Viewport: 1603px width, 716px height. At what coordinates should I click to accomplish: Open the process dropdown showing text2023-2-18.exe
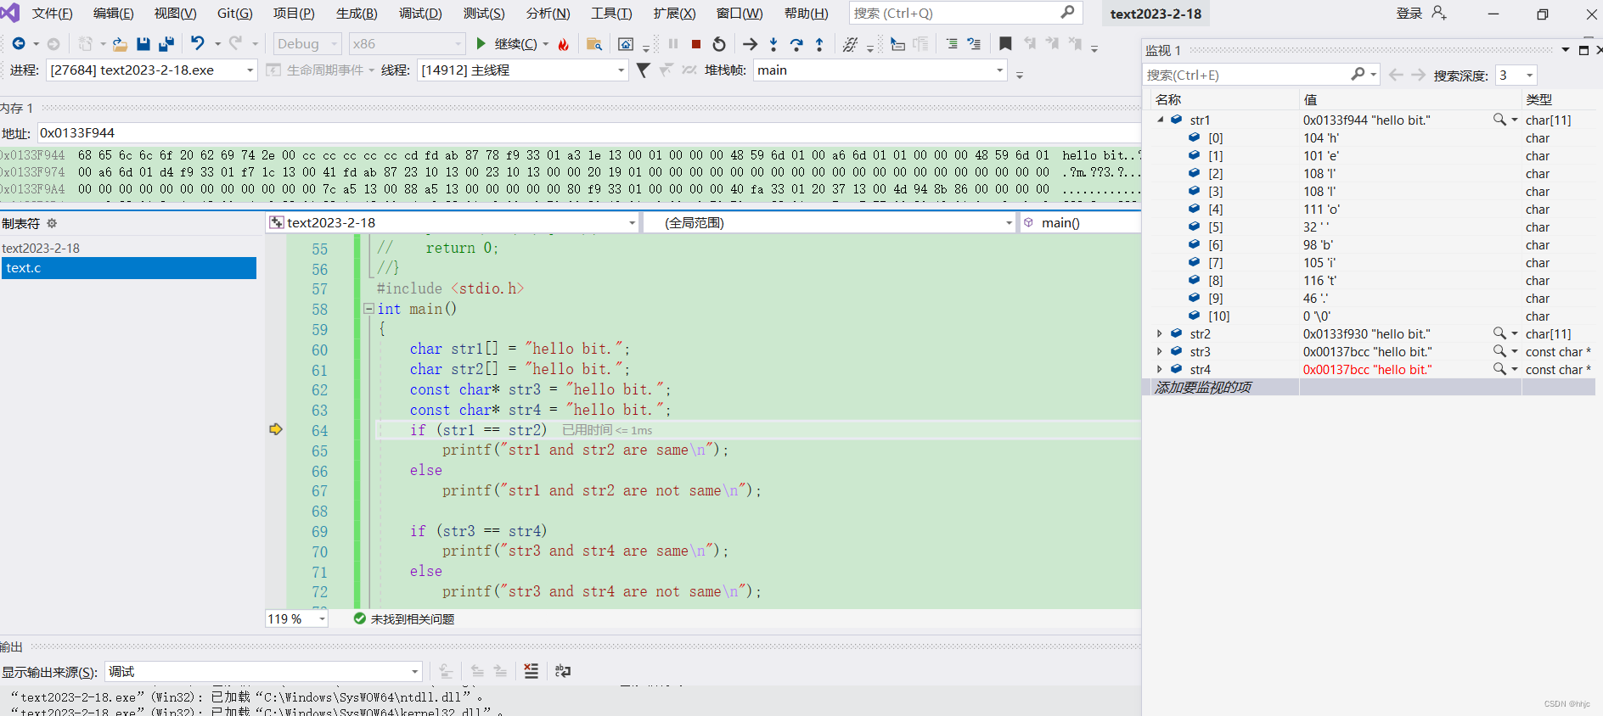click(x=151, y=70)
